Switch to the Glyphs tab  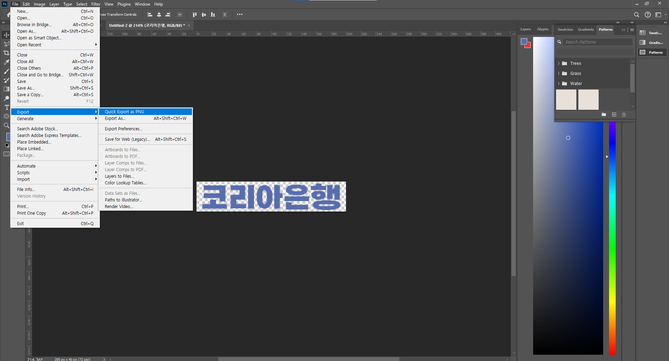pos(543,29)
